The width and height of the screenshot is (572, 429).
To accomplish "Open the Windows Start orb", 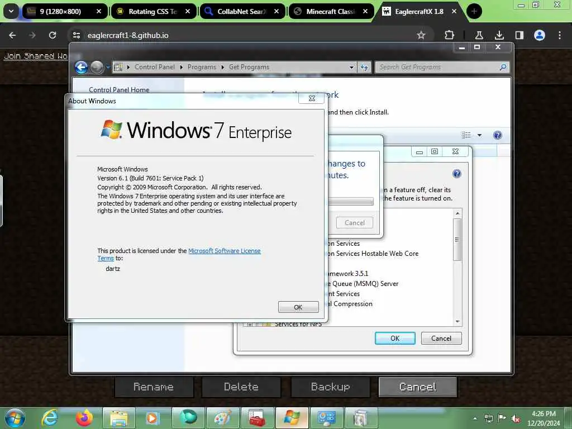I will coord(15,418).
